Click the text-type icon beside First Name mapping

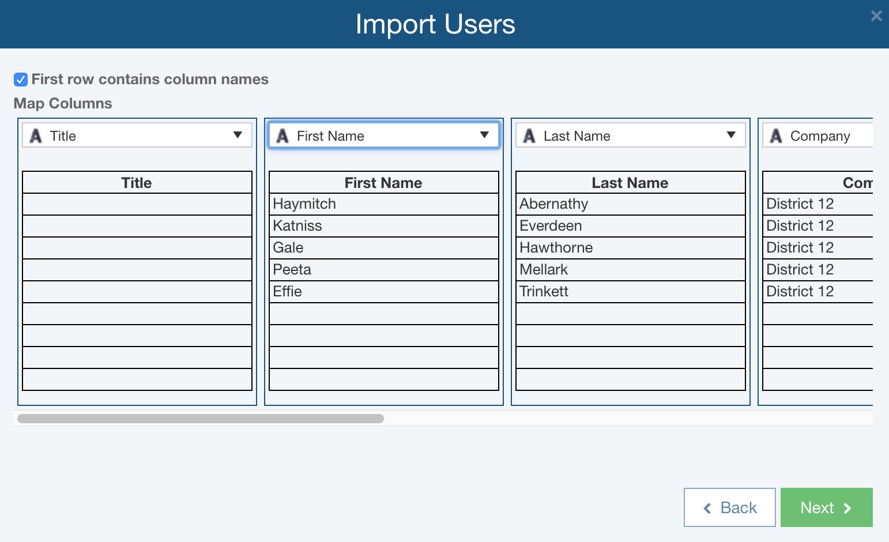pyautogui.click(x=282, y=135)
